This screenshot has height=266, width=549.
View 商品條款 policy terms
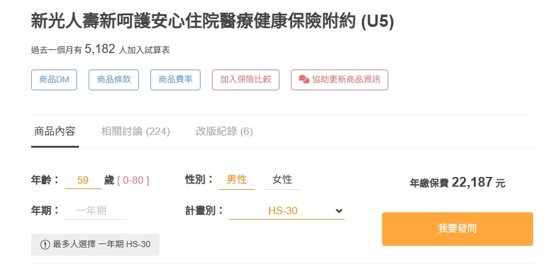tap(114, 79)
